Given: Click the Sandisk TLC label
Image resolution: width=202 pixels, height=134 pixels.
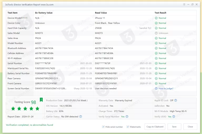Looking at the screenshot, I should tap(145, 28).
